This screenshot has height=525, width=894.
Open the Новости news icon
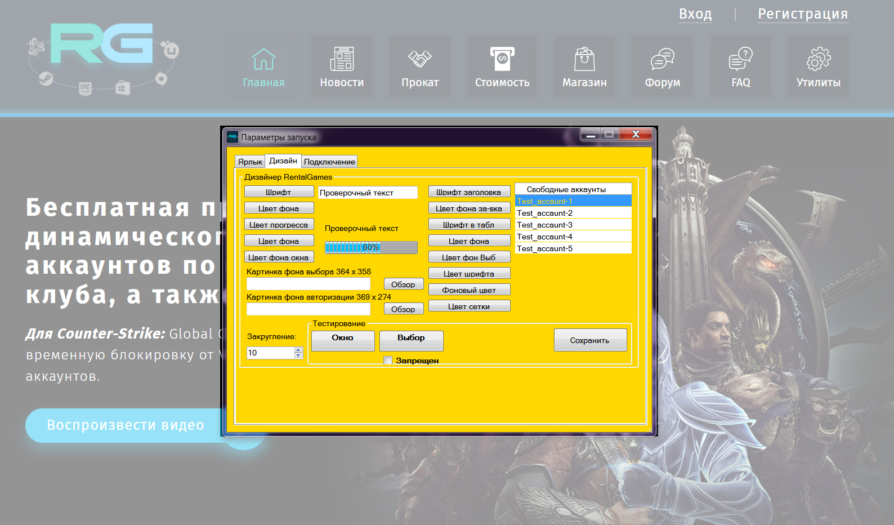pos(342,59)
